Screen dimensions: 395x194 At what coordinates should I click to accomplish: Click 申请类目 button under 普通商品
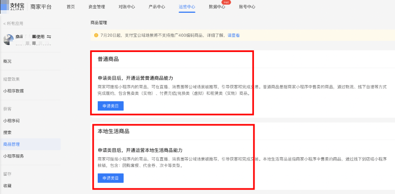click(110, 106)
